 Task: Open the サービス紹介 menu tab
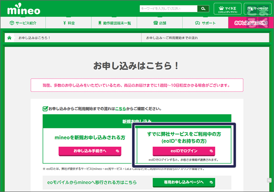point(23,23)
